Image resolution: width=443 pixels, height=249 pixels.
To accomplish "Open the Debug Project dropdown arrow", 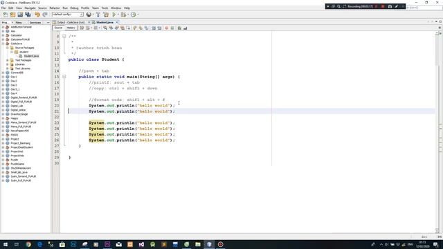I will [127, 15].
